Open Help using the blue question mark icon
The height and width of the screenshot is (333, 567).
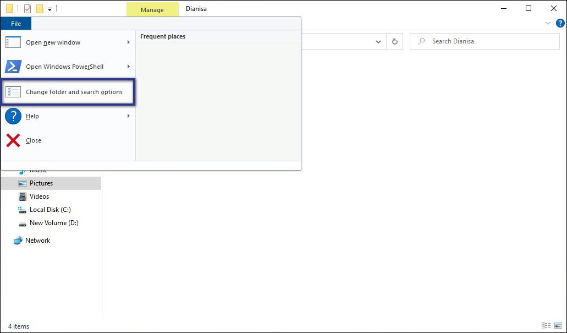coord(12,116)
